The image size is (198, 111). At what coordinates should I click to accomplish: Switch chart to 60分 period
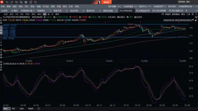(40, 14)
